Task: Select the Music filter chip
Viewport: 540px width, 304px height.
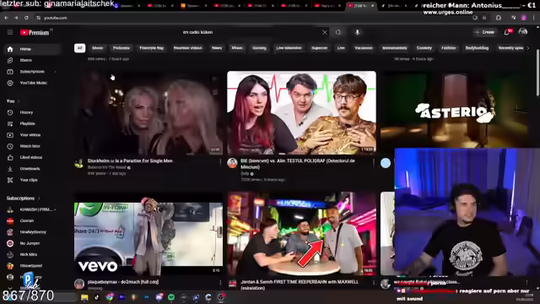Action: pyautogui.click(x=98, y=48)
